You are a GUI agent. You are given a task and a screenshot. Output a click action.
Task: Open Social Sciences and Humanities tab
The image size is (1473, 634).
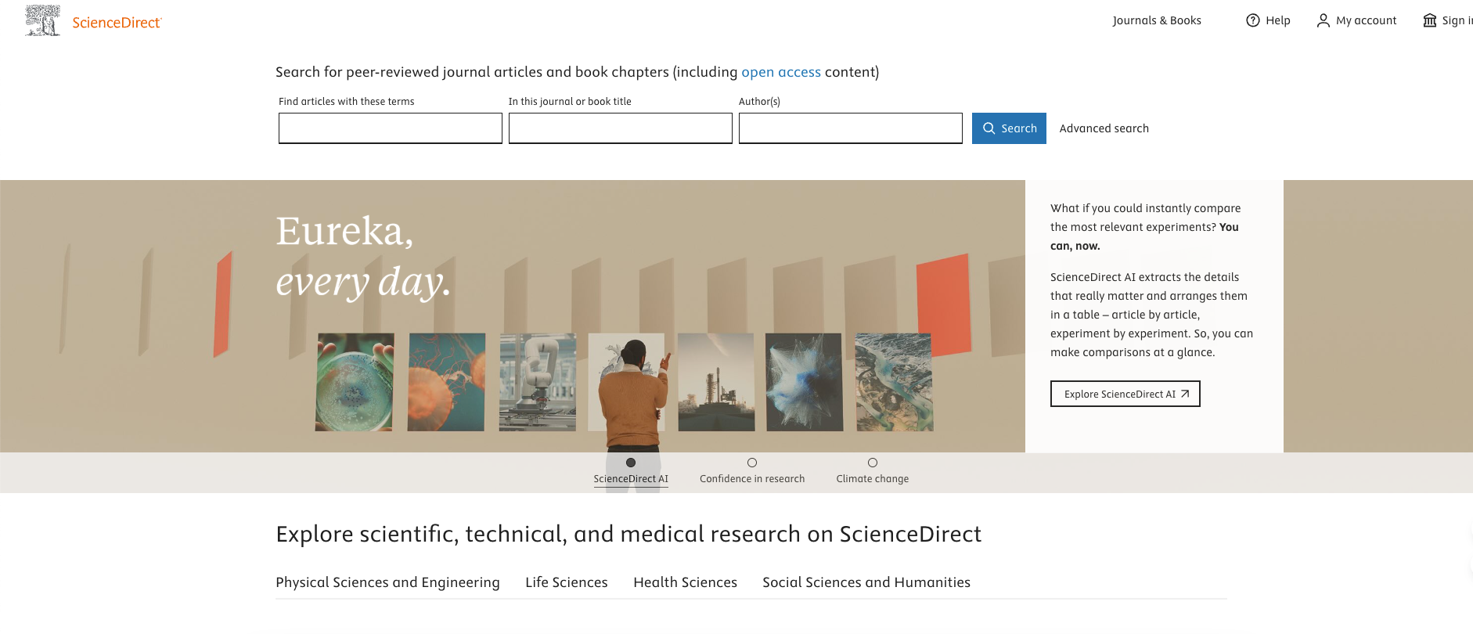(x=866, y=582)
